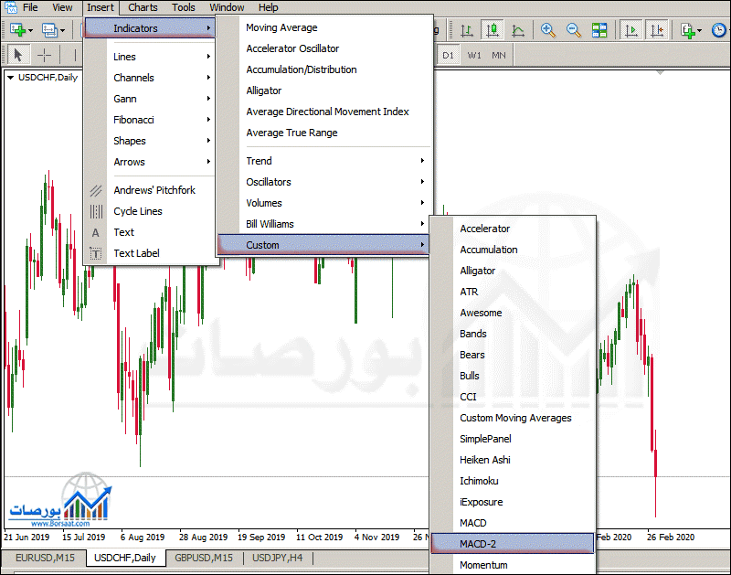Viewport: 731px width, 575px height.
Task: Select the MACD-2 custom indicator
Action: 513,544
